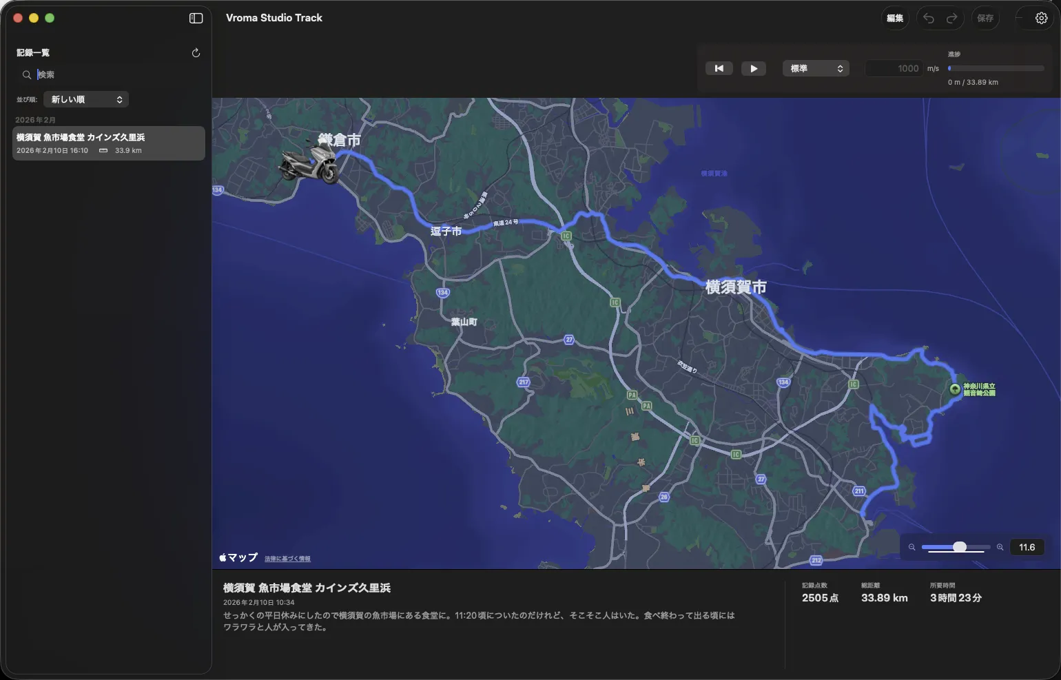This screenshot has width=1061, height=680.
Task: Adjust the map zoom slider
Action: tap(957, 546)
